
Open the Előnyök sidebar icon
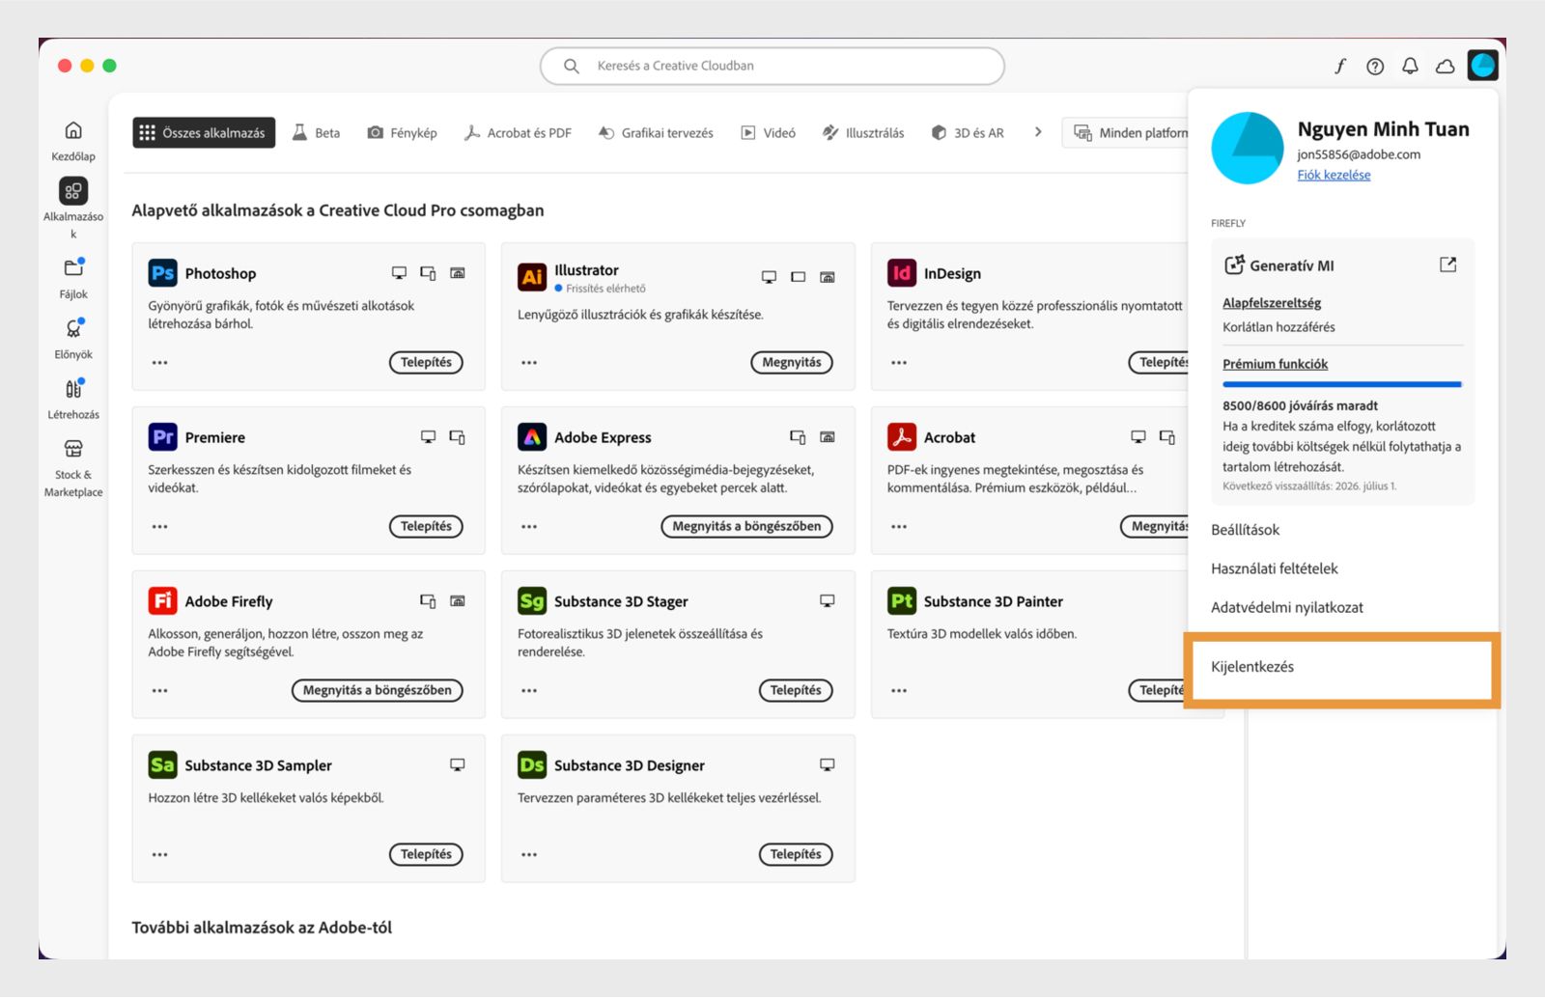coord(73,329)
